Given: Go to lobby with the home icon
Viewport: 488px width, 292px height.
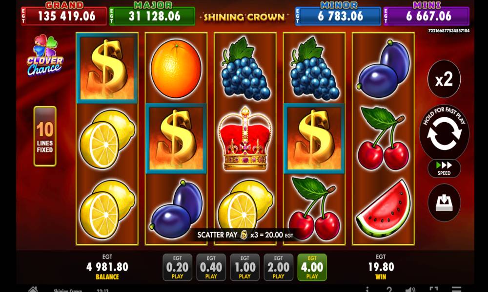Looking at the screenshot, I should [x=33, y=289].
